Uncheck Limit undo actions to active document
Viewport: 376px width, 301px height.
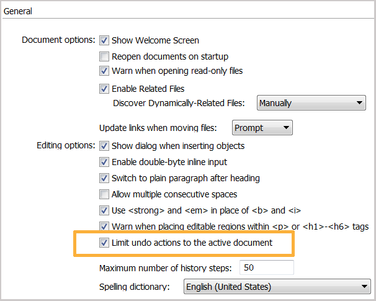tap(104, 243)
